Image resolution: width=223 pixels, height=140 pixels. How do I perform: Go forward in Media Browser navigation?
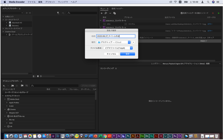tap(30, 13)
